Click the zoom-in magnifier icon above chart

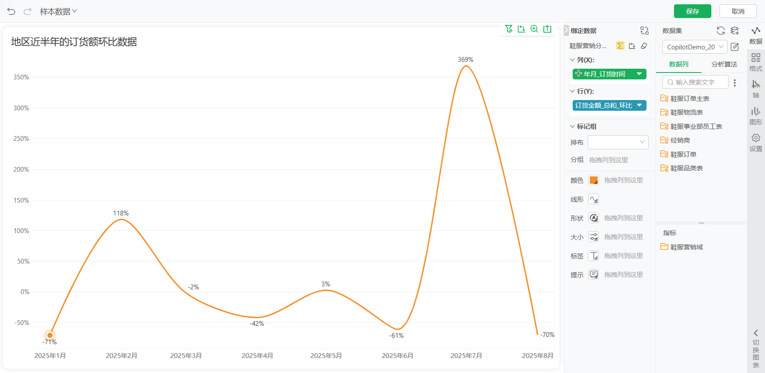click(534, 29)
